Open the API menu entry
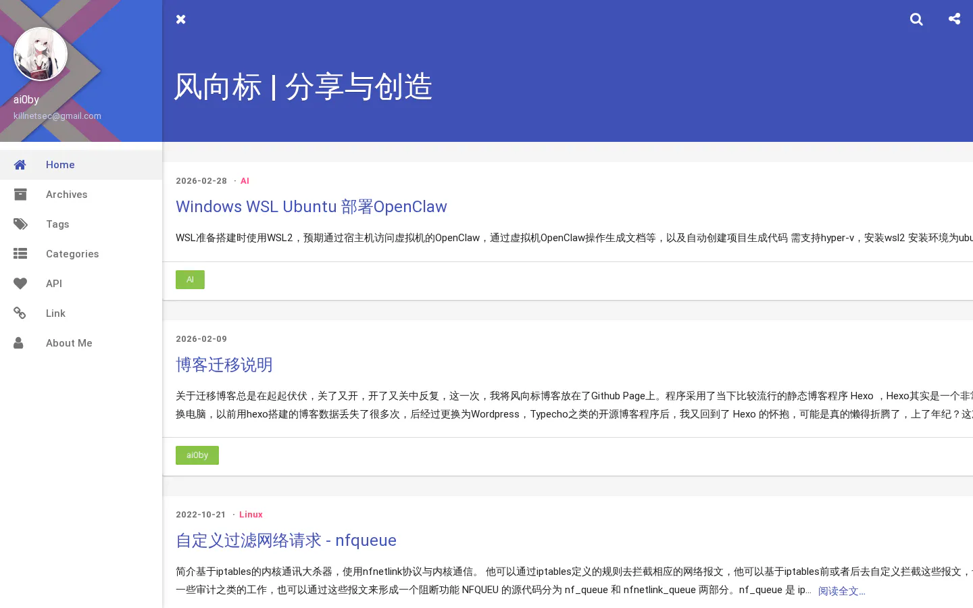Viewport: 973px width, 608px height. tap(81, 284)
